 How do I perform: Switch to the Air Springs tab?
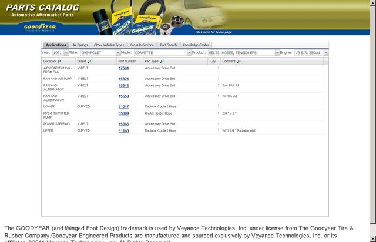click(80, 45)
